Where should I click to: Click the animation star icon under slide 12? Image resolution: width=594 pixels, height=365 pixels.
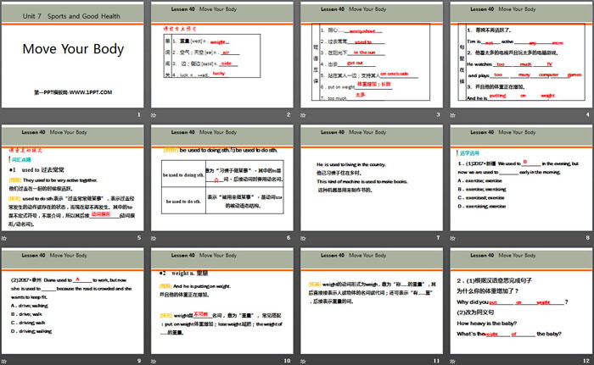click(451, 361)
